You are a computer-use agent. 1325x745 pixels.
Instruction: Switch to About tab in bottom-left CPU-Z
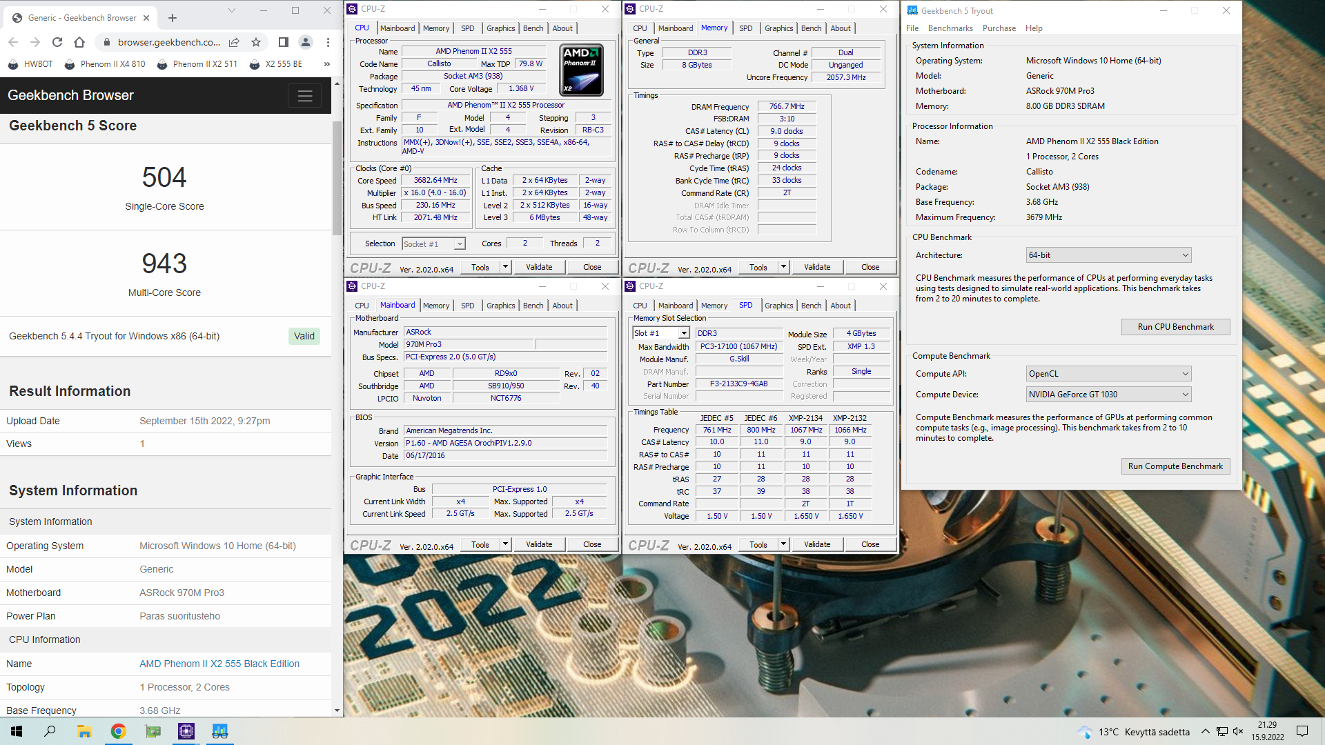tap(562, 306)
